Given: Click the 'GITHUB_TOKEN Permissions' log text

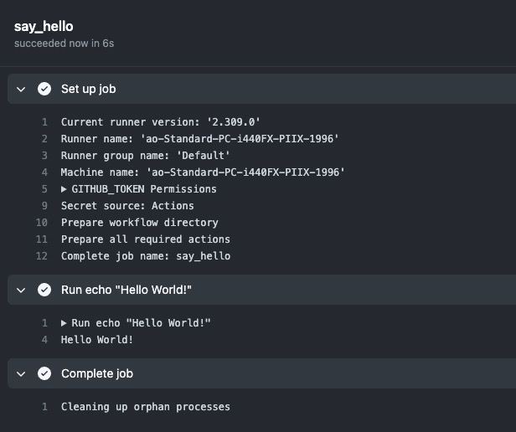Looking at the screenshot, I should 144,189.
